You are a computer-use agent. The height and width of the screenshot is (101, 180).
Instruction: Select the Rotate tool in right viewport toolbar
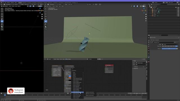click(46, 17)
